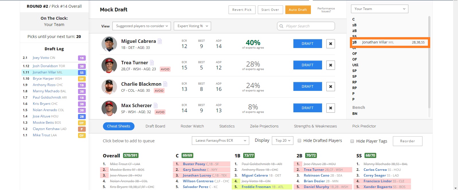
Task: Switch to the Statistics tab
Action: pos(227,126)
